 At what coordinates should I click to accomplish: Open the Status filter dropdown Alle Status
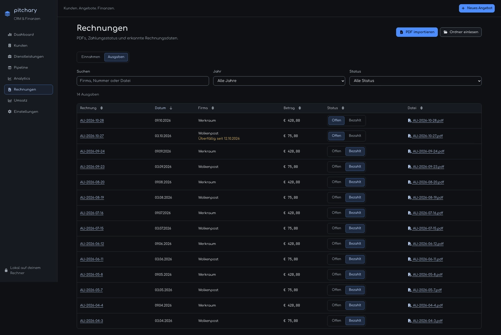pos(415,81)
